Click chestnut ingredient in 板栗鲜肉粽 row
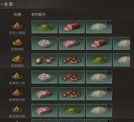Screen dimensions: 134x122 72,94
